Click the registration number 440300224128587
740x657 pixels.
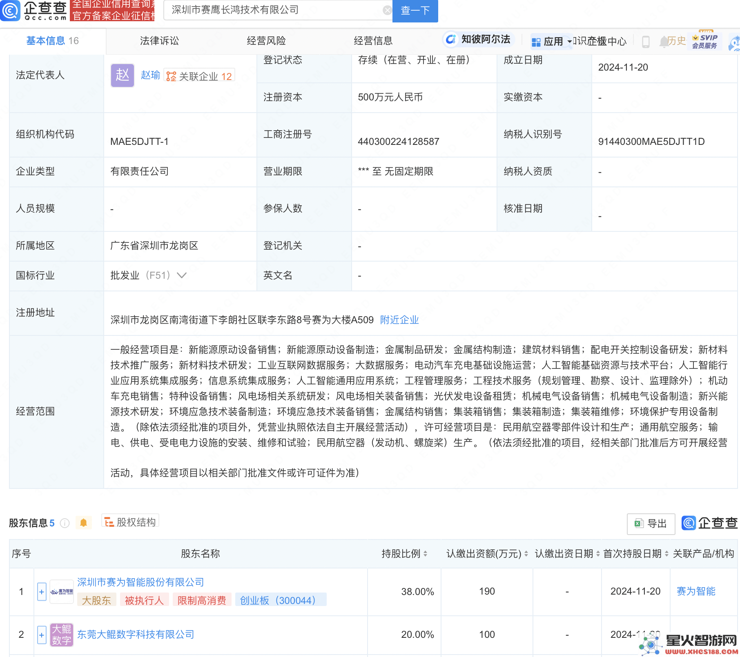[399, 142]
